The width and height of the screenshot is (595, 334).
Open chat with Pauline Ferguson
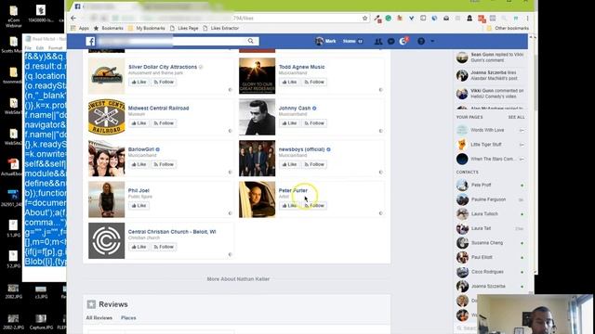point(490,199)
